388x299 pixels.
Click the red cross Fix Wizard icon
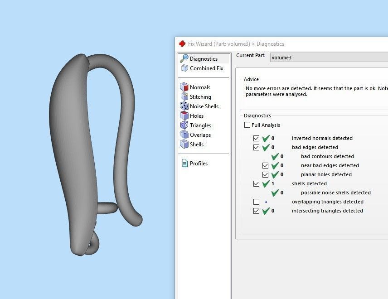(x=182, y=44)
